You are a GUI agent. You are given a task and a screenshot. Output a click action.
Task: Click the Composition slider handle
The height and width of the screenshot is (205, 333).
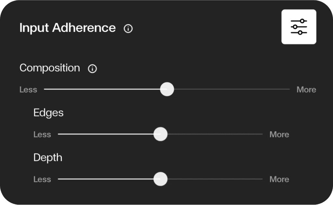pos(167,89)
